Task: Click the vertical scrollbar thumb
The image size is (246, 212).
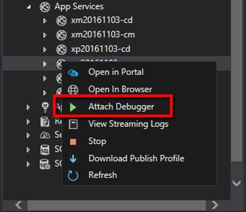Action: [x=237, y=80]
